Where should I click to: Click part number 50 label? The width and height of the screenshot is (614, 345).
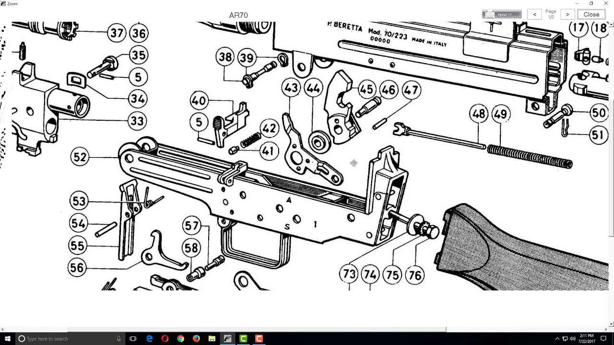tap(598, 113)
